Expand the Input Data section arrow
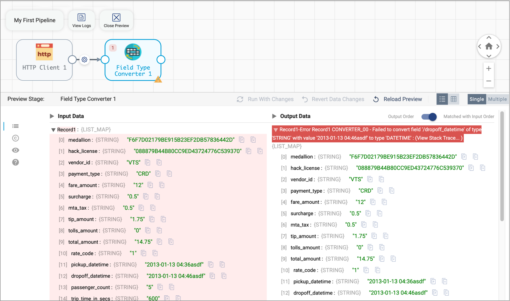Viewport: 510px width, 301px height. (x=52, y=116)
